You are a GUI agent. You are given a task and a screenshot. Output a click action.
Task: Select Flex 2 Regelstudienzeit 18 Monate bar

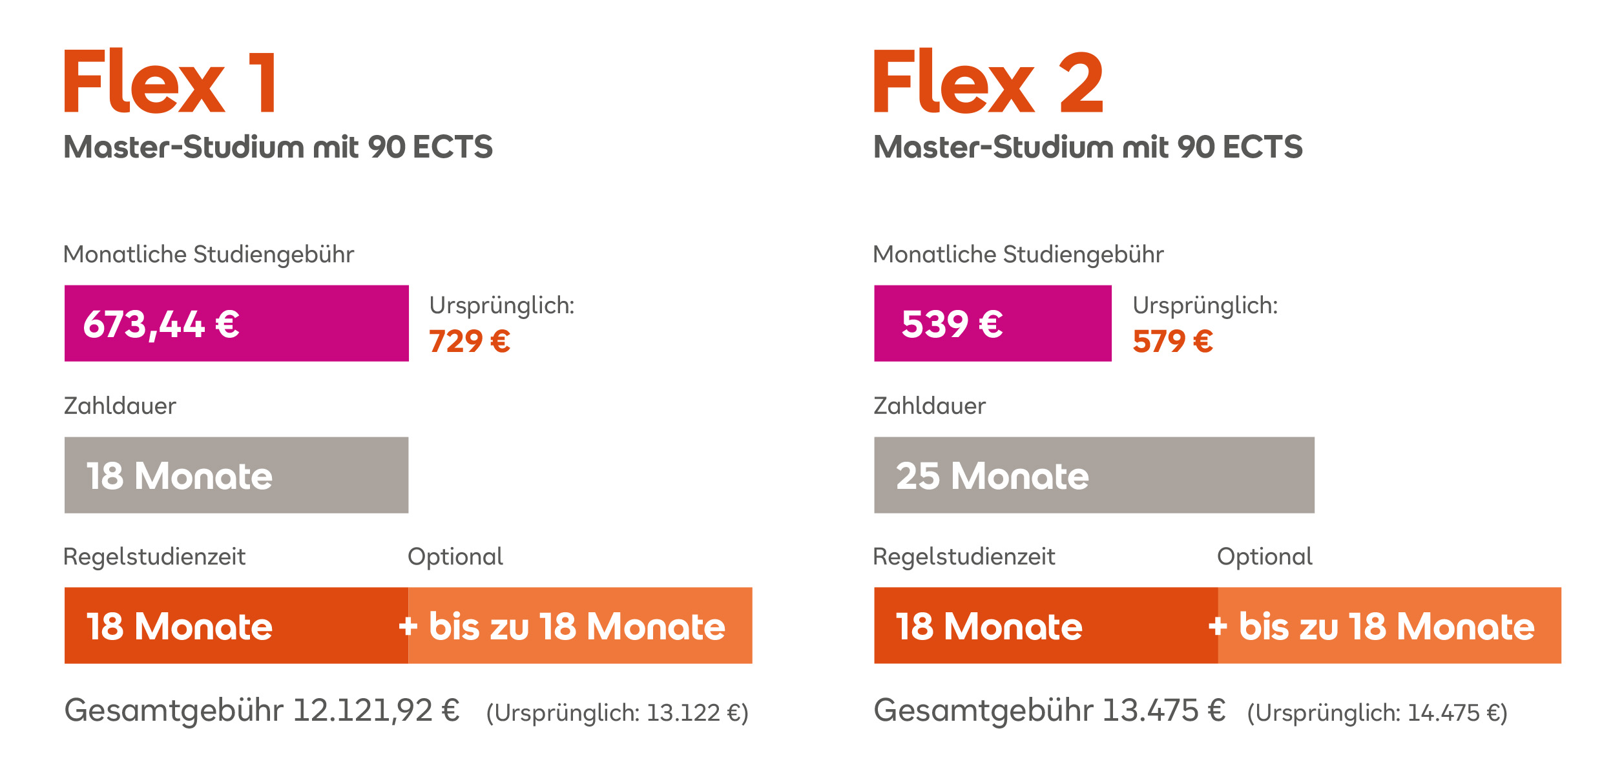[x=1046, y=625]
